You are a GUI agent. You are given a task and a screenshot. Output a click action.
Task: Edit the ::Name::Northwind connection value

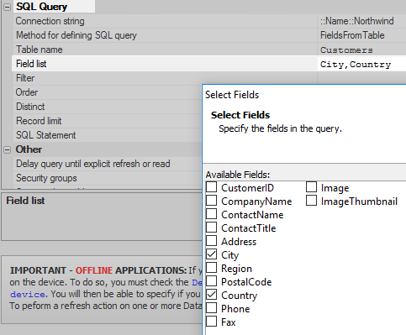point(361,21)
